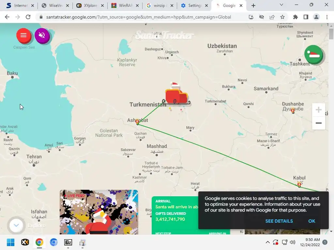The width and height of the screenshot is (334, 250).
Task: Click the Baku city label
Action: (x=12, y=73)
